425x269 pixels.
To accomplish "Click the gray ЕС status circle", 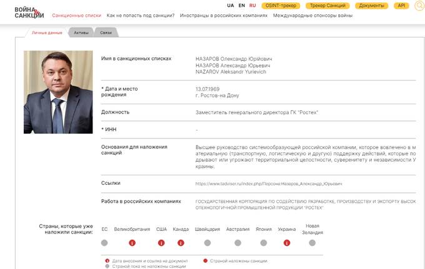I will [x=104, y=243].
